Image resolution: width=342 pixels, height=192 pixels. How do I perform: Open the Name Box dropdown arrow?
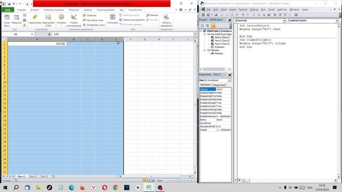[32, 34]
